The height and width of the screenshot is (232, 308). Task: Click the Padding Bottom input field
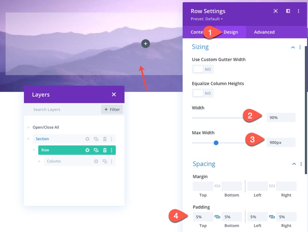tap(232, 217)
